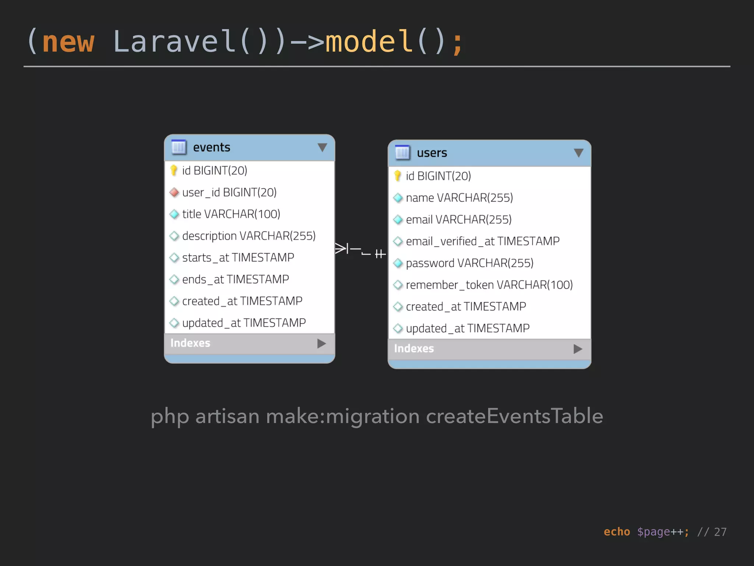This screenshot has height=566, width=754.
Task: Click the page number echo $page++ footer
Action: [x=665, y=532]
